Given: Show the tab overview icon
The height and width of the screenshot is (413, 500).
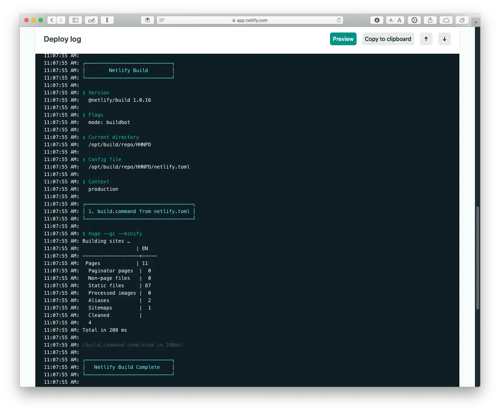Looking at the screenshot, I should tap(462, 20).
